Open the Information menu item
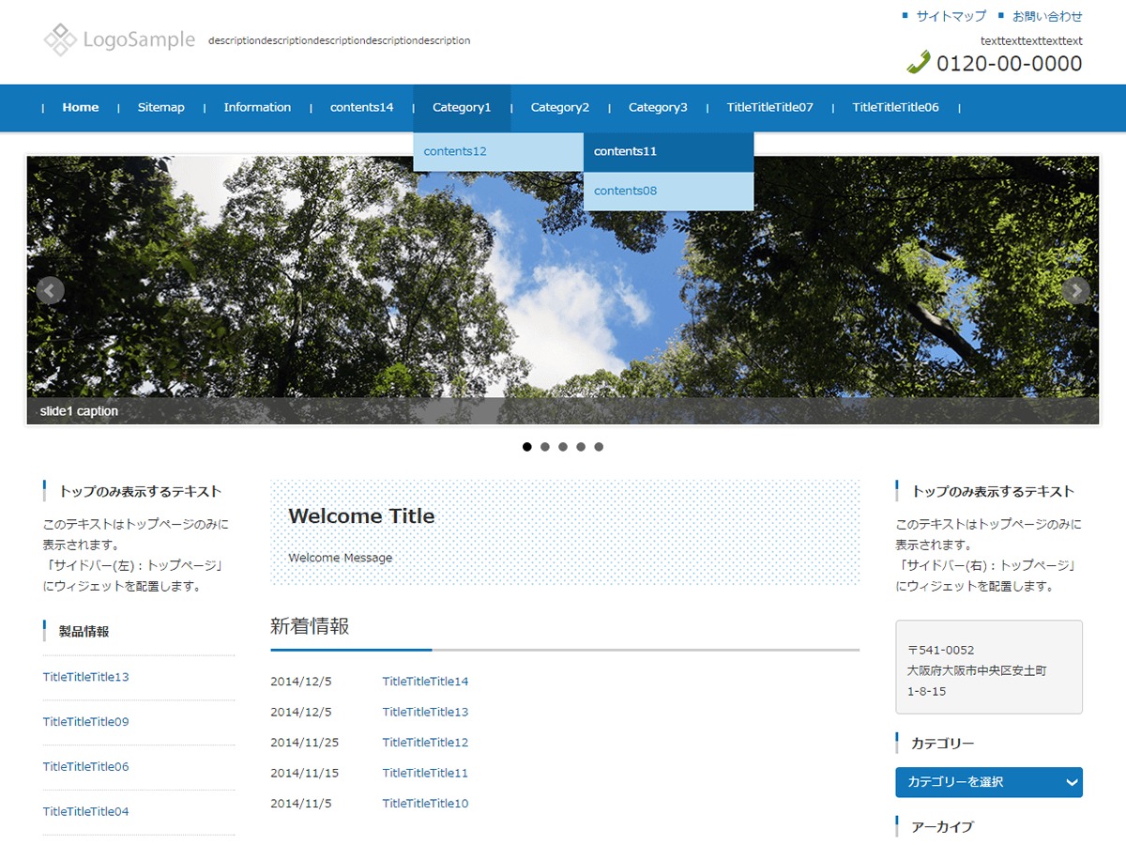The height and width of the screenshot is (845, 1126). 257,107
